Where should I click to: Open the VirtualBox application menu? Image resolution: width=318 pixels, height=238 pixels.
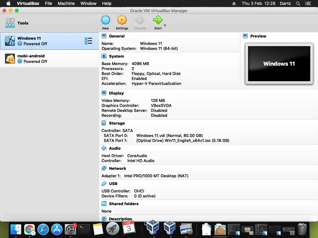[x=28, y=3]
